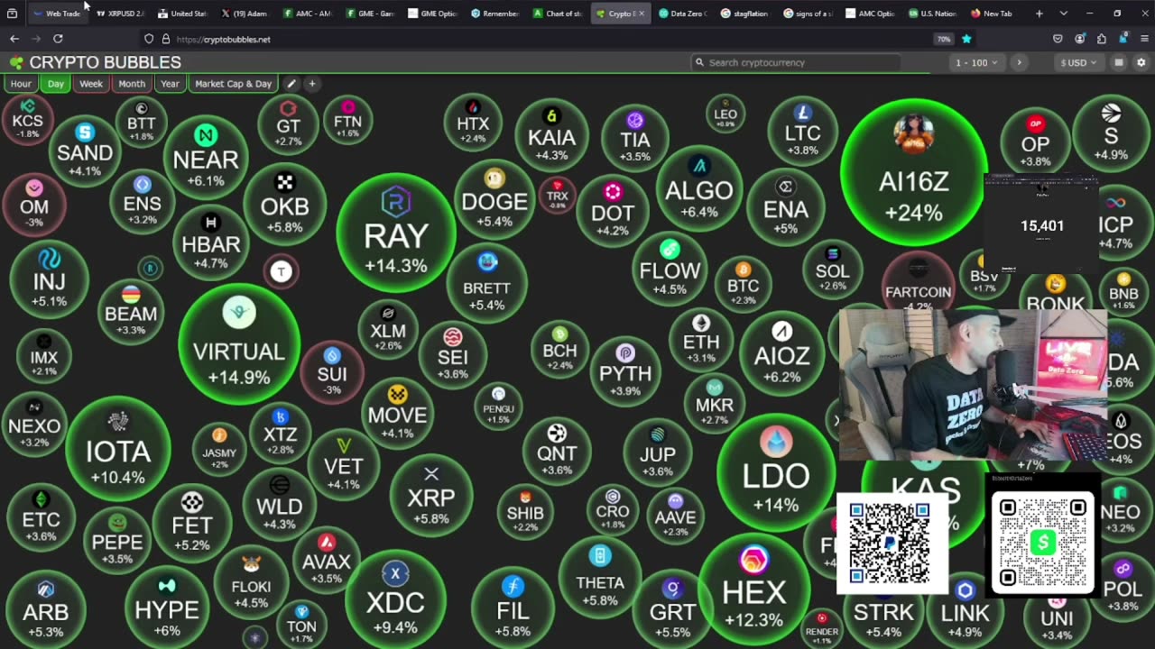Click the 70% zoom indicator
This screenshot has width=1155, height=649.
coord(943,39)
